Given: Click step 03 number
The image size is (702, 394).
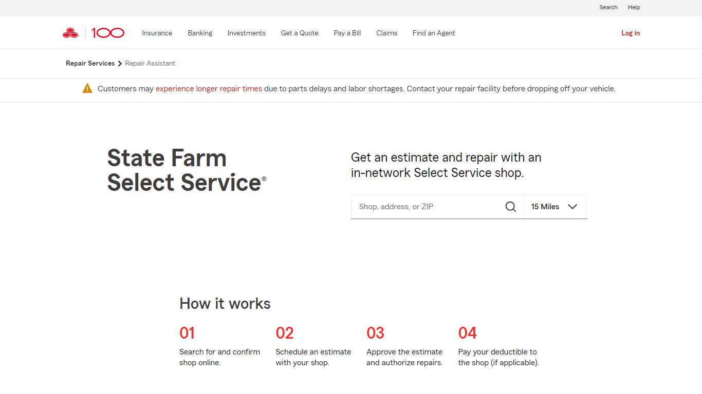Looking at the screenshot, I should coord(375,333).
